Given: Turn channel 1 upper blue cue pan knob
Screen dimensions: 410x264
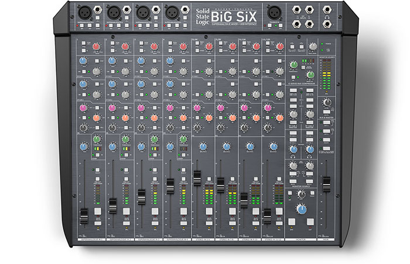Looking at the screenshot, I should point(83,61).
